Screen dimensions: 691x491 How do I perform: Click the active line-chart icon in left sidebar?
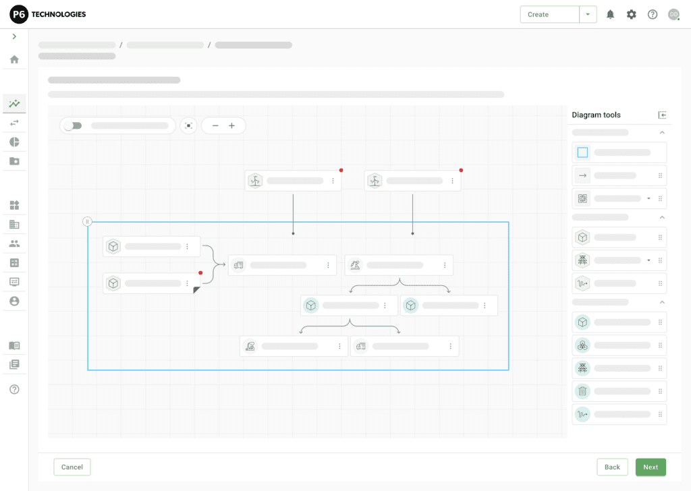(x=13, y=103)
